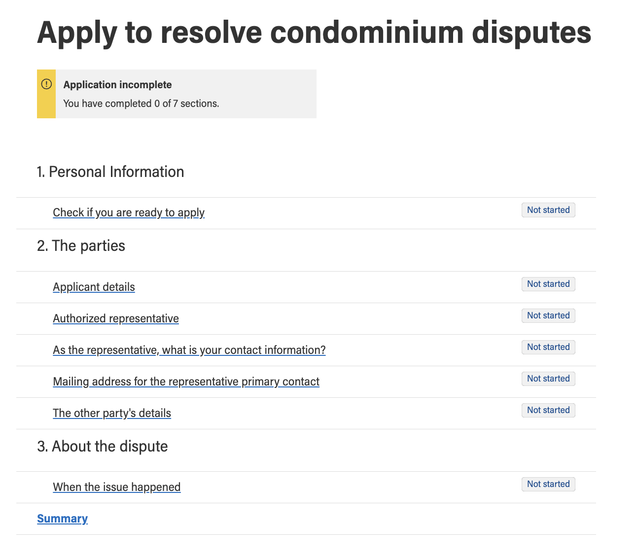Select About the dispute section heading
The height and width of the screenshot is (557, 638).
pyautogui.click(x=103, y=446)
